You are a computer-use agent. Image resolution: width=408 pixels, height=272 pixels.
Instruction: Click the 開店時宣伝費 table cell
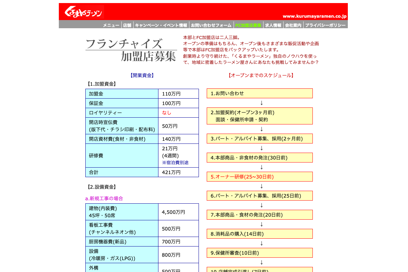(x=122, y=126)
